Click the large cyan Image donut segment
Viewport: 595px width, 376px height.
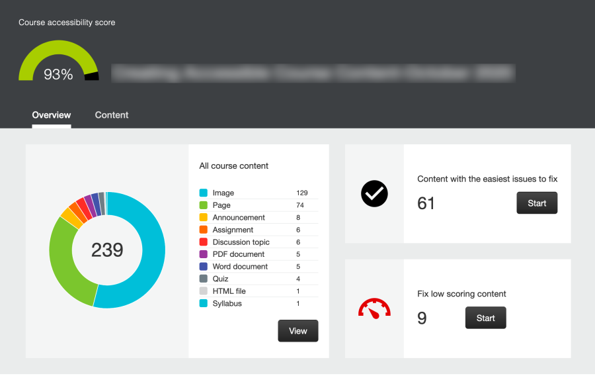point(153,251)
